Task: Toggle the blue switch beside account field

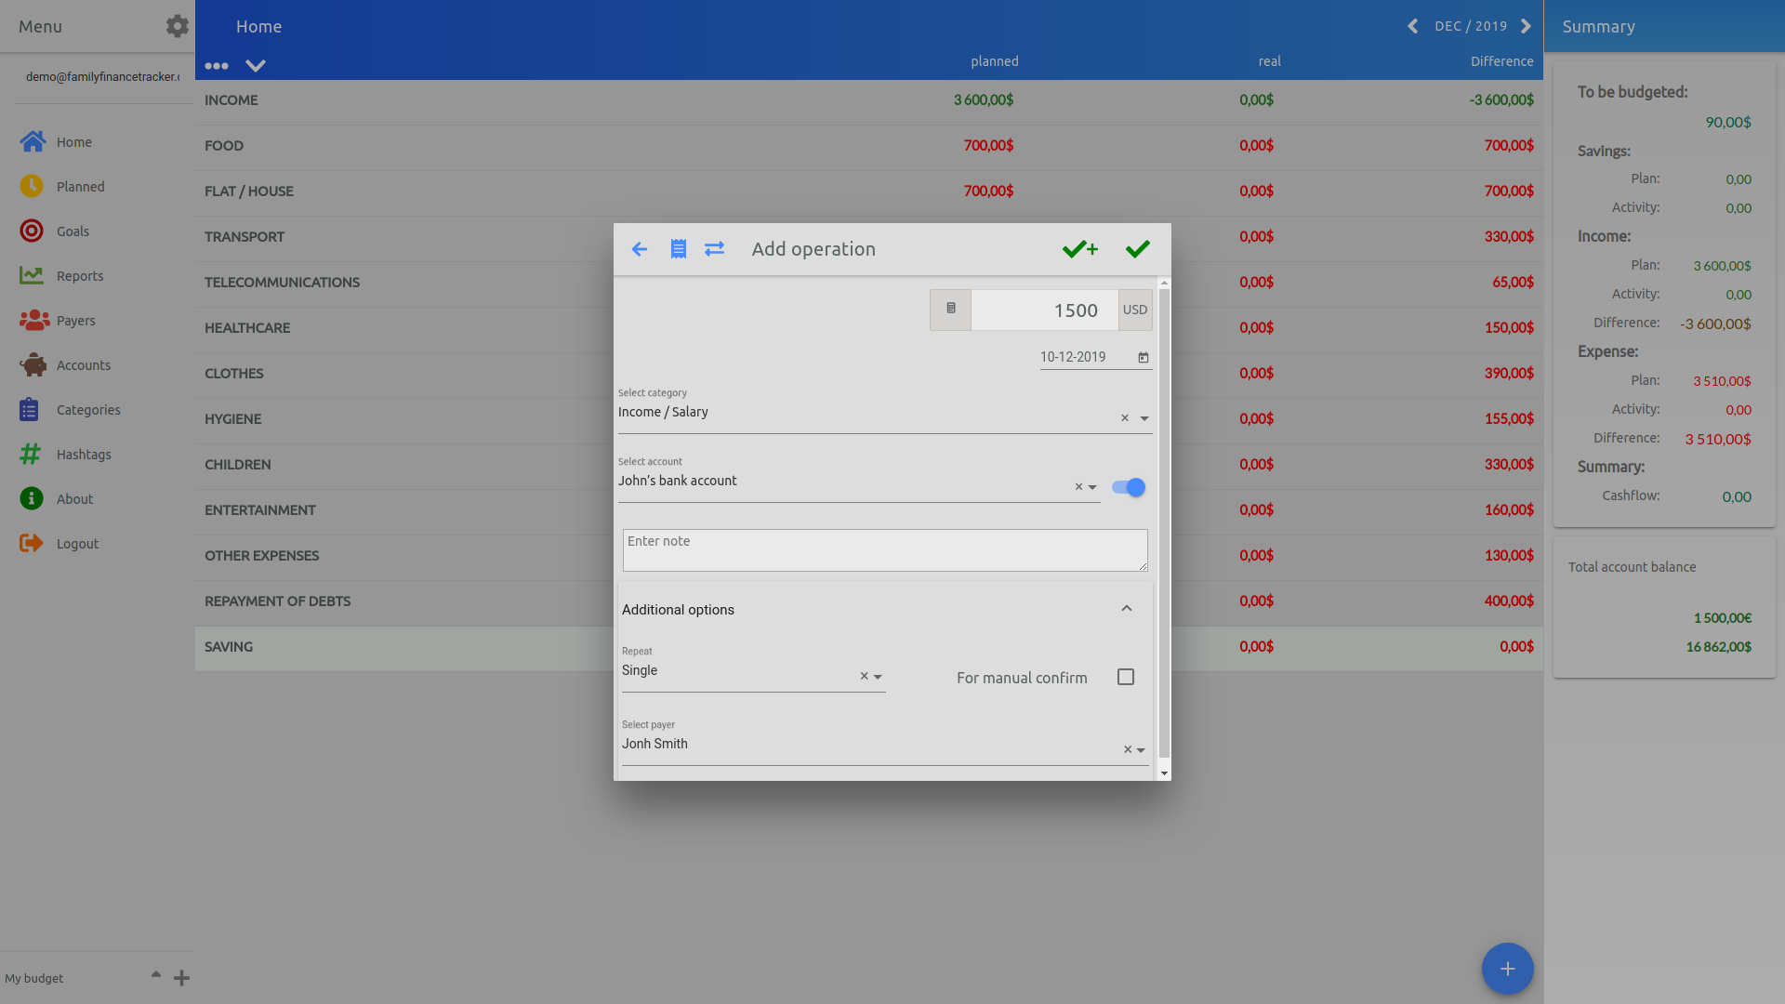Action: pyautogui.click(x=1129, y=487)
